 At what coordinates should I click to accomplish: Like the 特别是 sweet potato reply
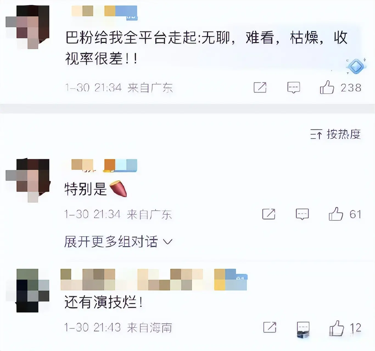336,214
